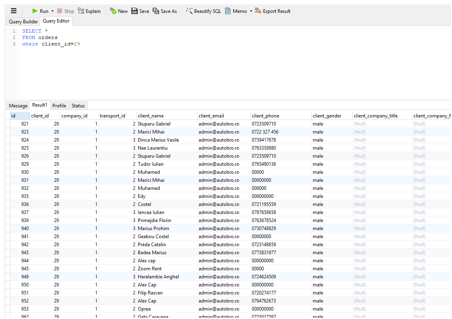Select the 'Dinca Marius Vasile' name cell
The image size is (452, 319).
167,140
